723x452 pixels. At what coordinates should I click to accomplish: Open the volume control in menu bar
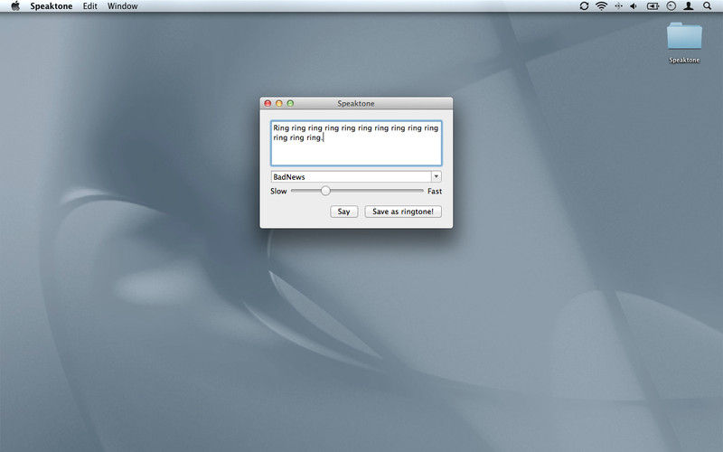tap(634, 6)
